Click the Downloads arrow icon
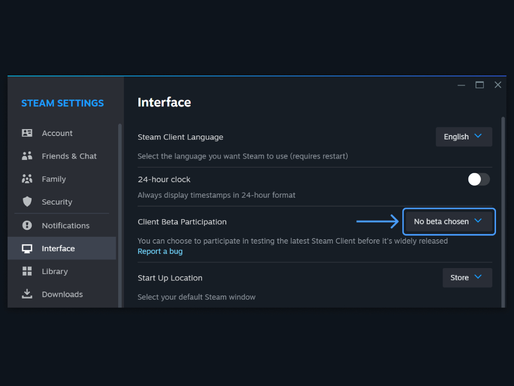514x386 pixels. point(27,294)
